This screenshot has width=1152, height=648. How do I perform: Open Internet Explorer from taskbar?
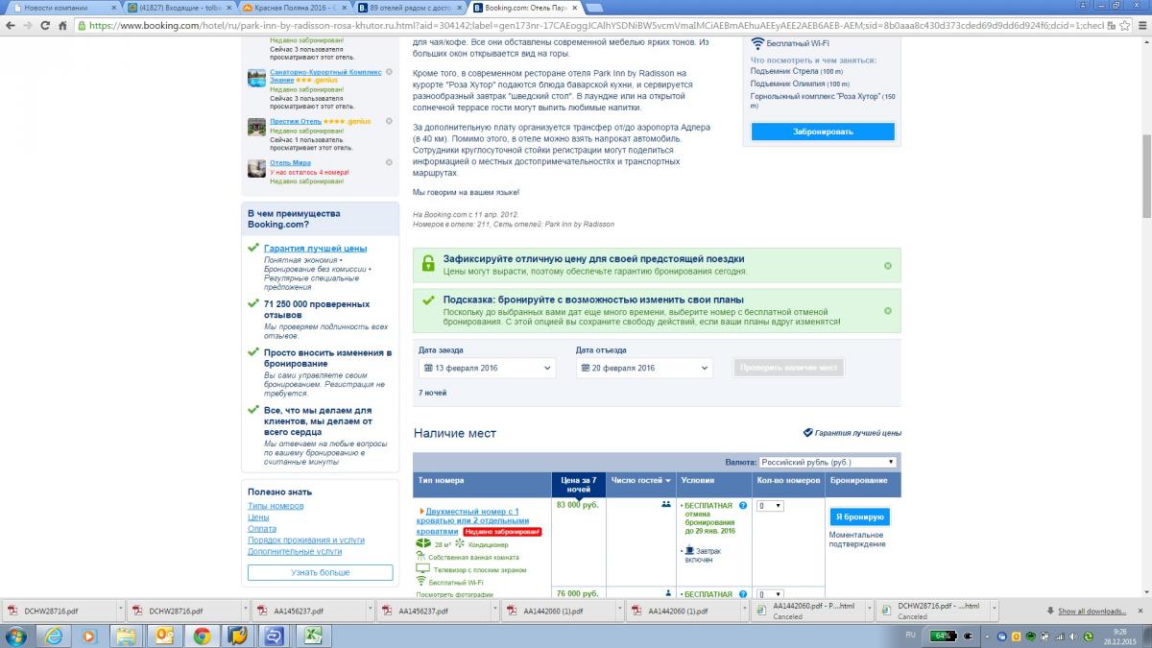[54, 636]
